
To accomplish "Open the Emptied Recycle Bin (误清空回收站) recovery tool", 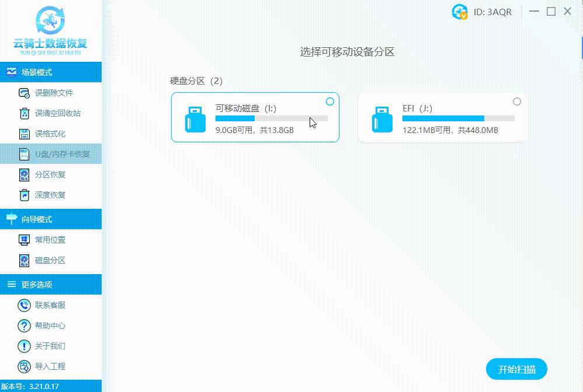I will [24, 113].
